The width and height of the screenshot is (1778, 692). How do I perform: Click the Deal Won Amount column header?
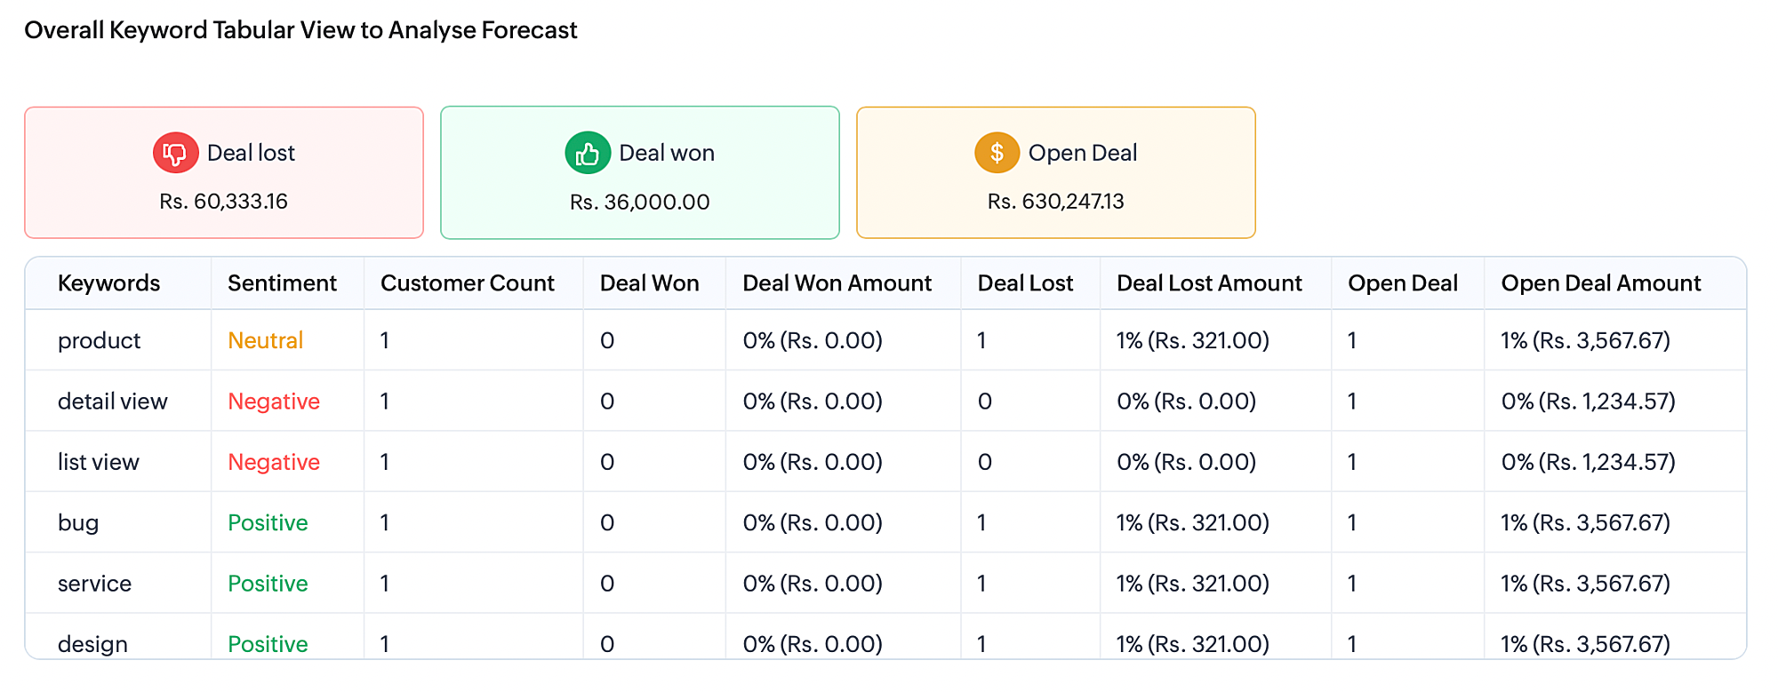[x=837, y=283]
